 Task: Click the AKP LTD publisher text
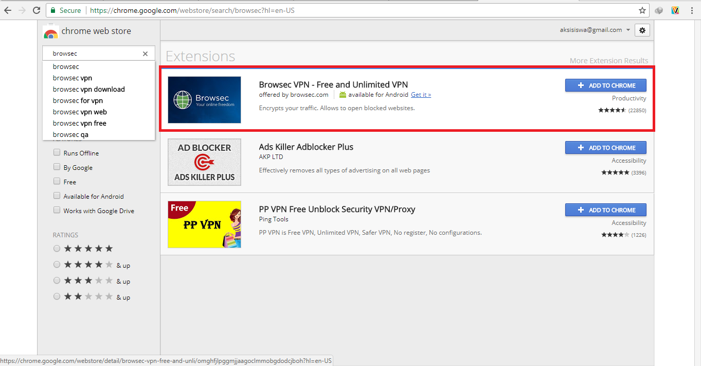[x=271, y=157]
